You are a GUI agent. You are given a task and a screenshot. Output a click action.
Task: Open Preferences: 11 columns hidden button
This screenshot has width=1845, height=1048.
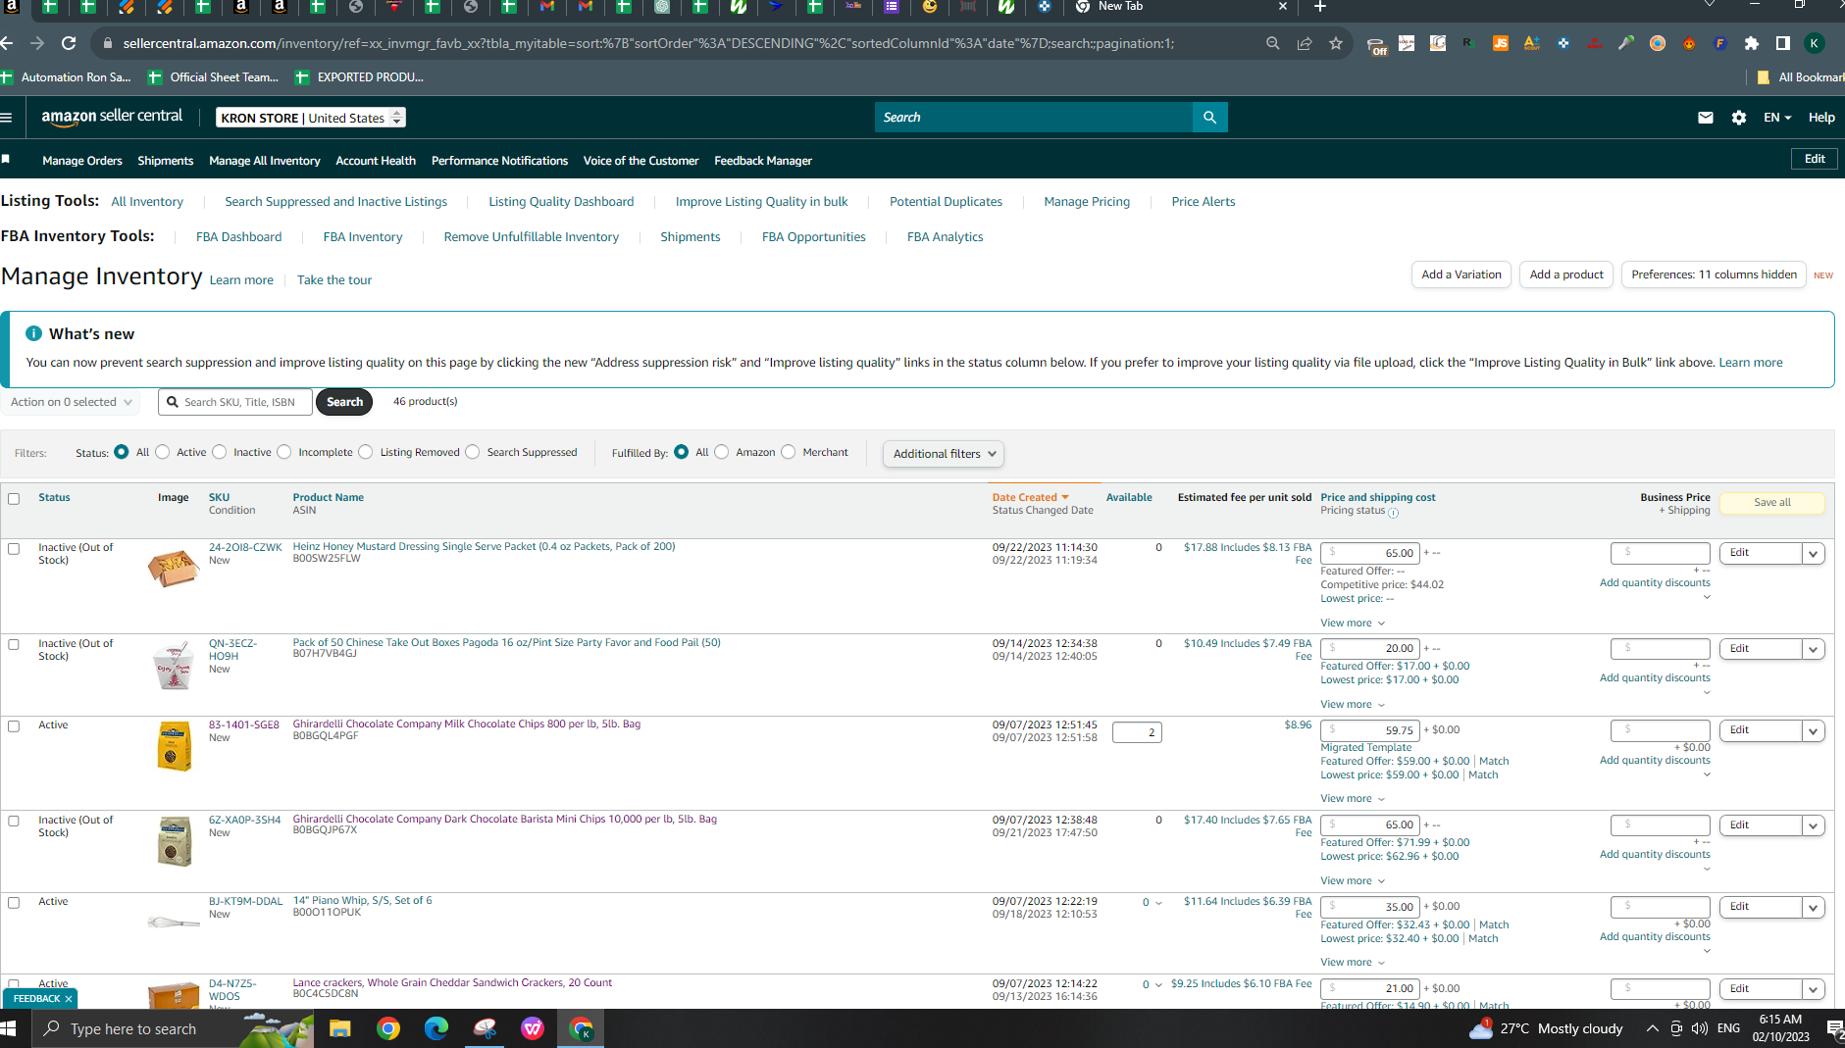coord(1714,274)
